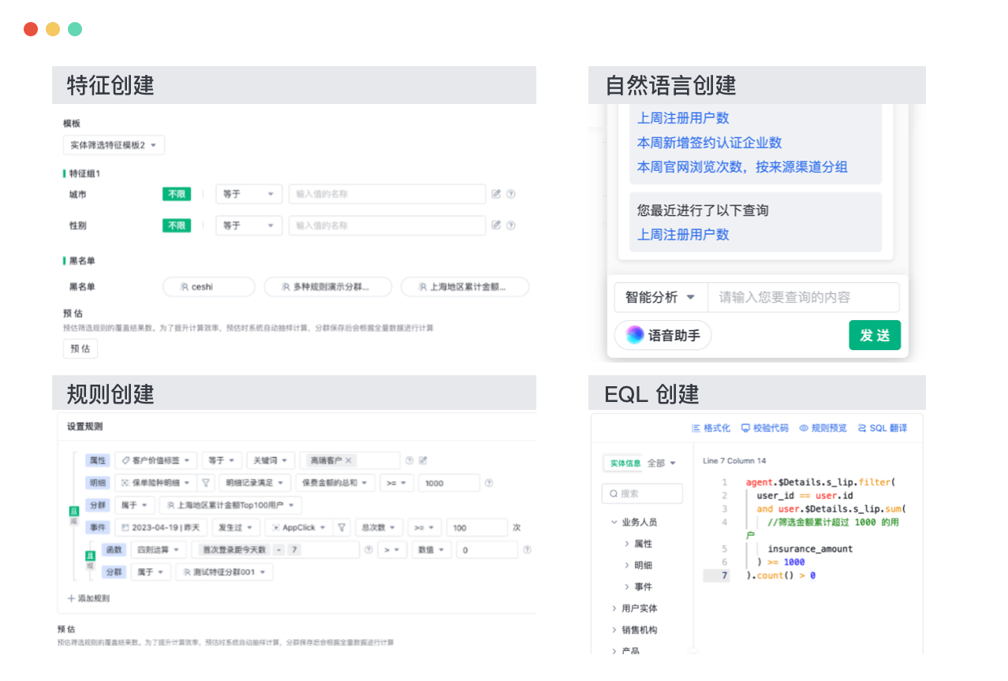
Task: Select the 实体信息 tab
Action: pos(625,463)
